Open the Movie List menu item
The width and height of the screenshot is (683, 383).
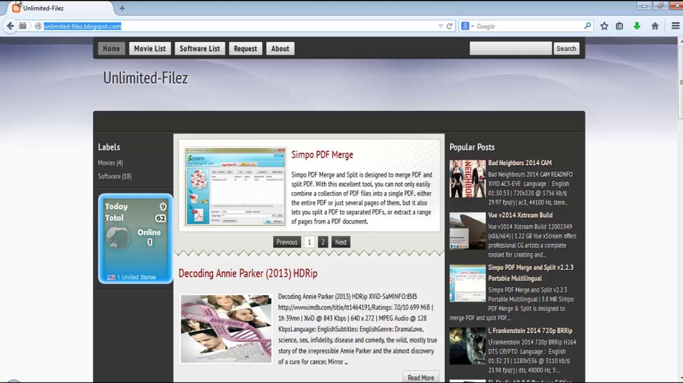click(150, 49)
